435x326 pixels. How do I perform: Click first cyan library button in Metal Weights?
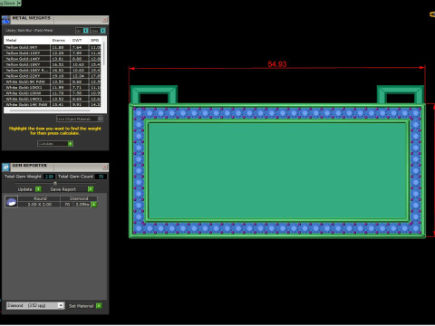pyautogui.click(x=86, y=31)
